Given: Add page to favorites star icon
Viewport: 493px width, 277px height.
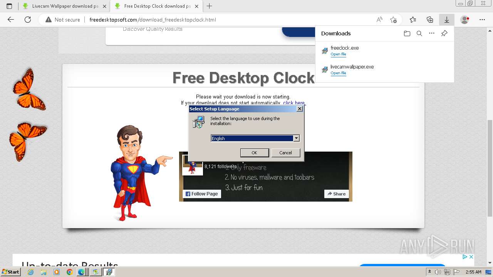Looking at the screenshot, I should (x=393, y=20).
